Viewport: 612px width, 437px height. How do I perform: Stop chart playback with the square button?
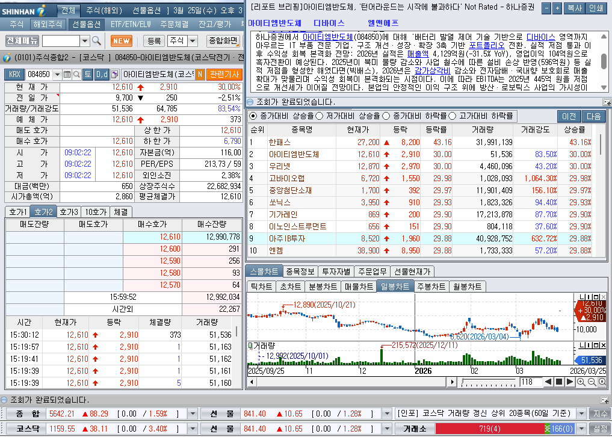click(559, 382)
